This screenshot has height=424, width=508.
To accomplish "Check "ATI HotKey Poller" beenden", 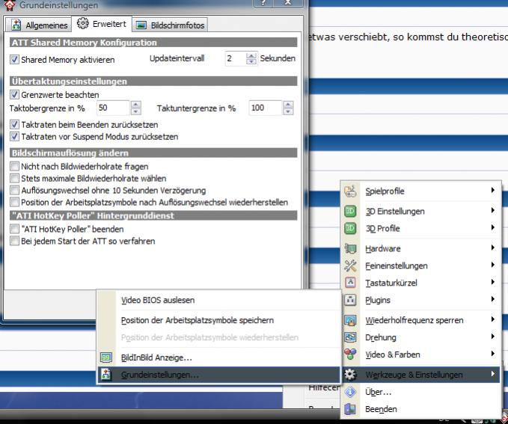I will click(x=14, y=229).
